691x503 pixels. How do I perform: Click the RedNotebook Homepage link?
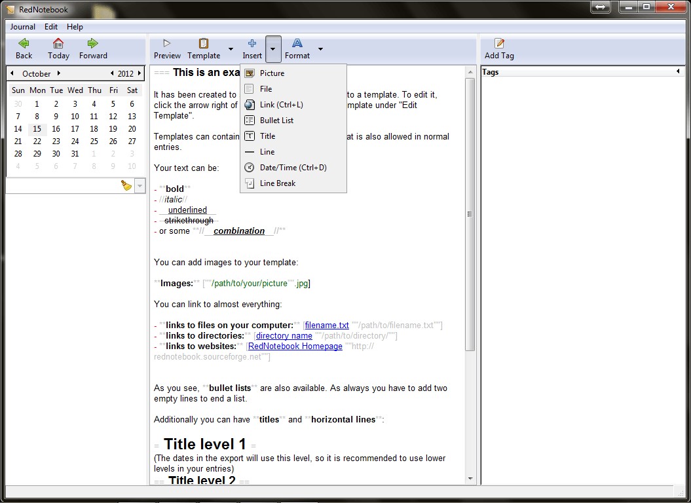tap(295, 346)
